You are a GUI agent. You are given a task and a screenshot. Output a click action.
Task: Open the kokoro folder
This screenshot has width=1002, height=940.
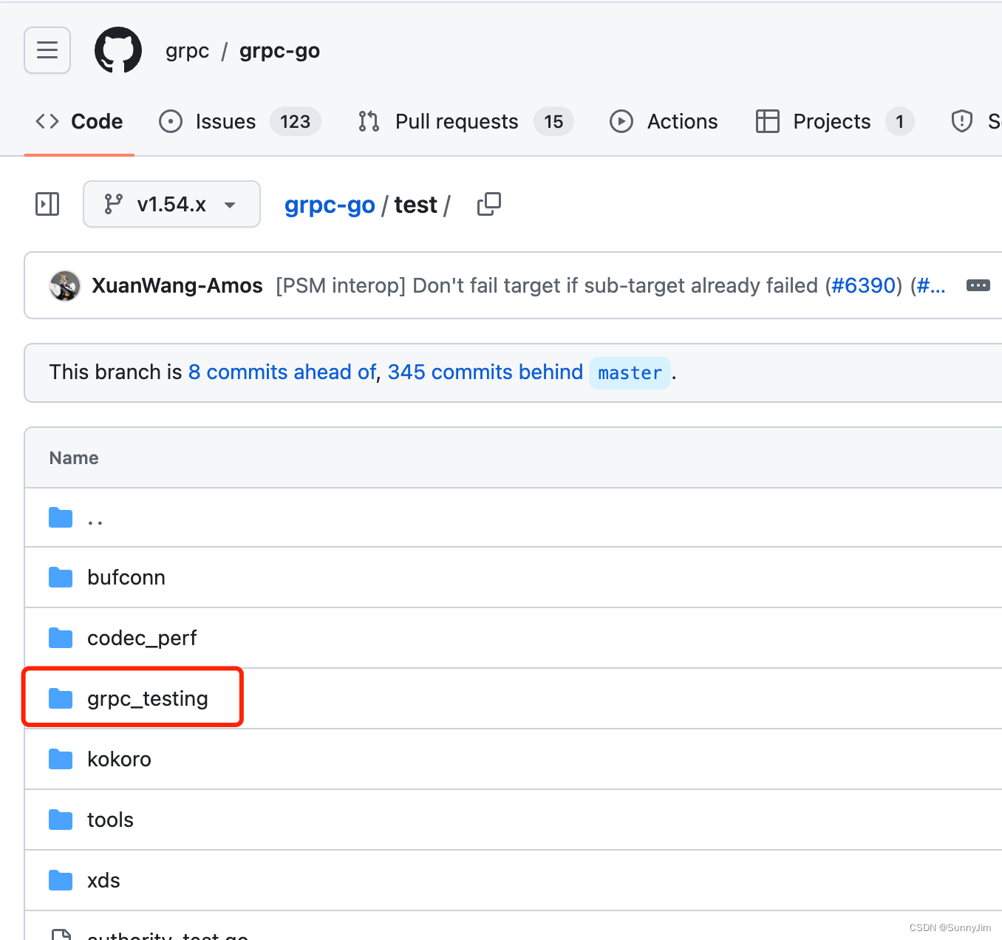(119, 759)
